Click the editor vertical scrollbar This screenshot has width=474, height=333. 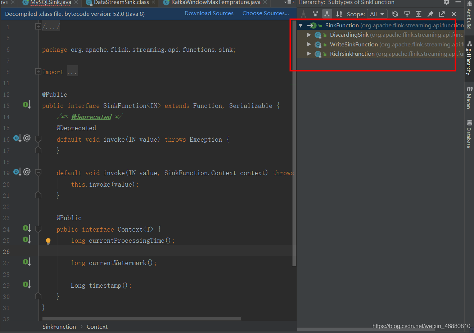pos(294,144)
